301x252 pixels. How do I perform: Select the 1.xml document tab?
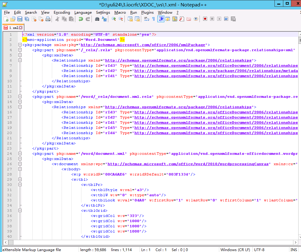click(x=13, y=28)
